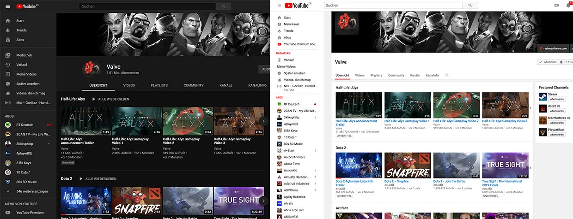Image resolution: width=573 pixels, height=219 pixels.
Task: Click ALLE WIEDERGEBEN next to Half-Life: Alyx
Action: pos(110,99)
